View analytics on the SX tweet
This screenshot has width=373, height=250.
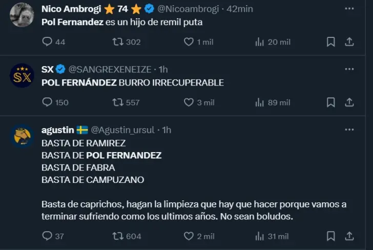point(260,102)
